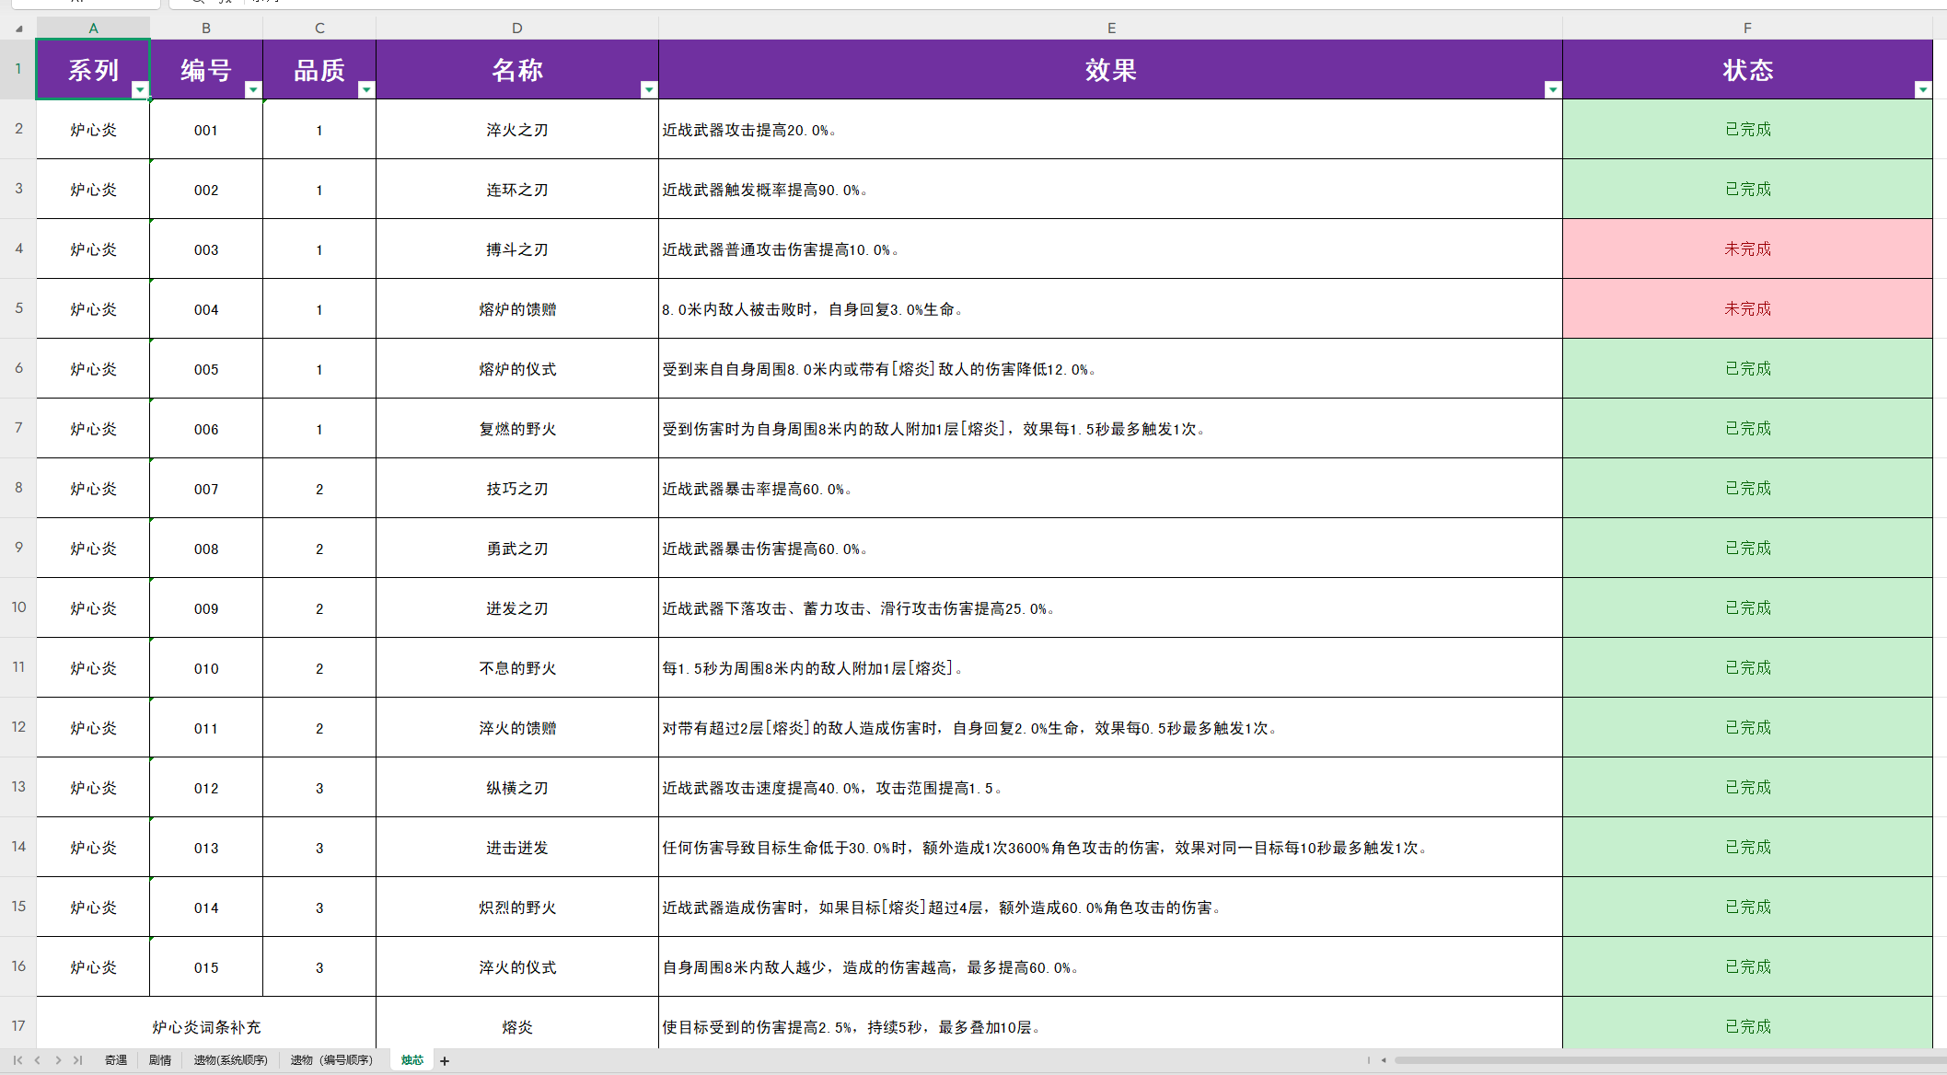Screen dimensions: 1947x1075
Task: Click the horizontal scrollbar track
Action: (x=1657, y=1060)
